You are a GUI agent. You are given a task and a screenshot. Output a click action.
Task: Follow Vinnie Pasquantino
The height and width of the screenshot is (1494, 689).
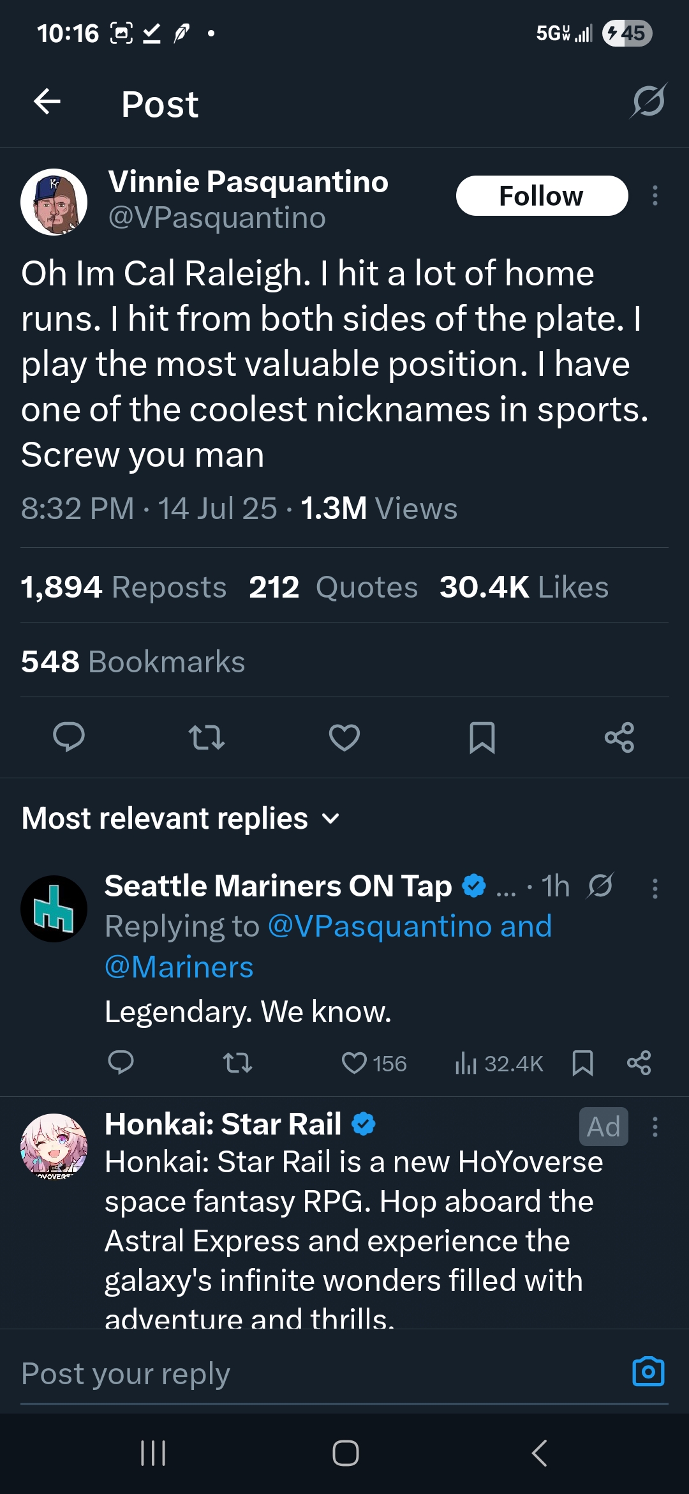tap(542, 195)
